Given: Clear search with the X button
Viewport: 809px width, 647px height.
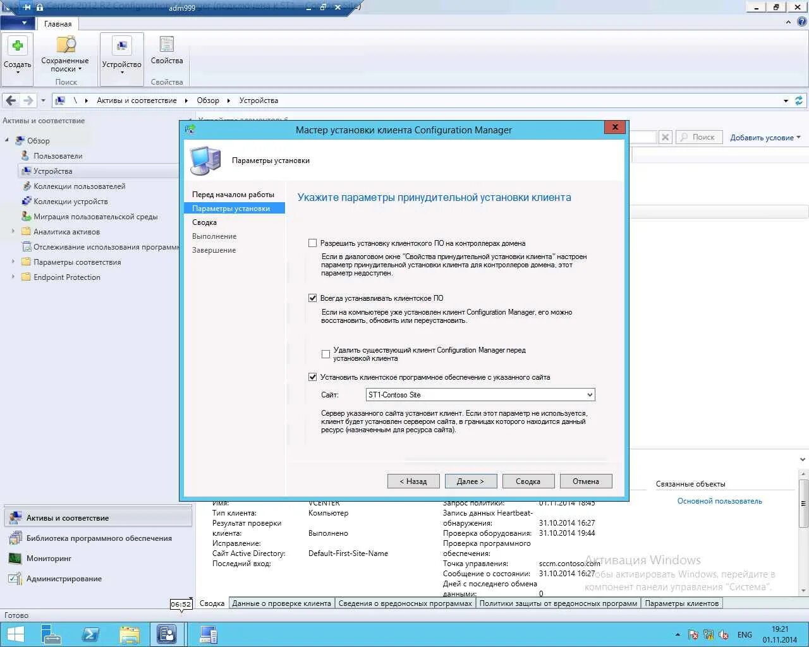Looking at the screenshot, I should point(665,137).
